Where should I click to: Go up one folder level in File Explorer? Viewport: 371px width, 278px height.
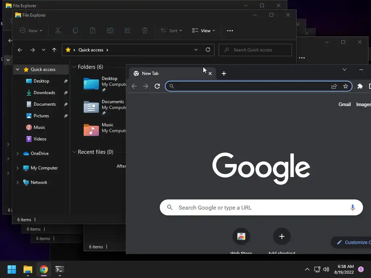point(54,50)
